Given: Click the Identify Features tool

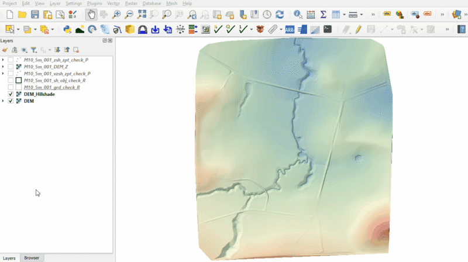Looking at the screenshot, I should [x=298, y=15].
